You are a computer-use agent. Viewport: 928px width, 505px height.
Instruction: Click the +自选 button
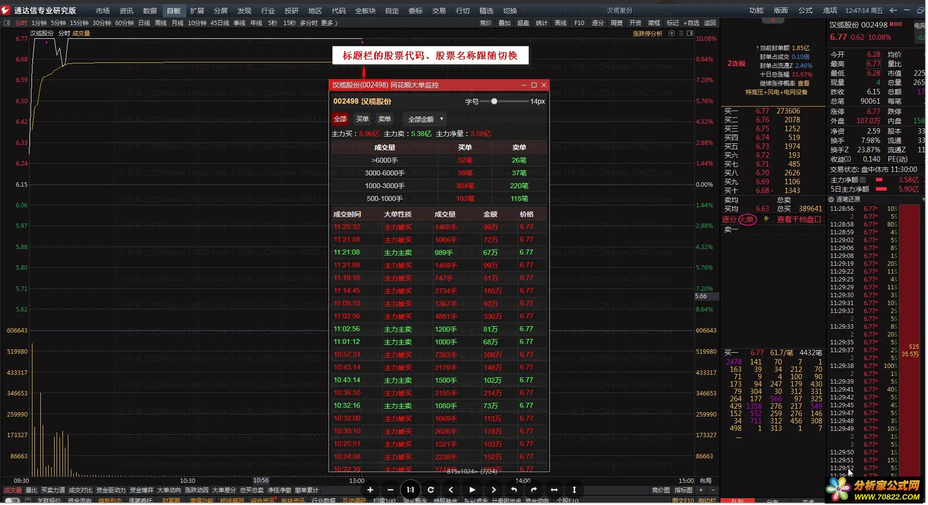coord(690,23)
